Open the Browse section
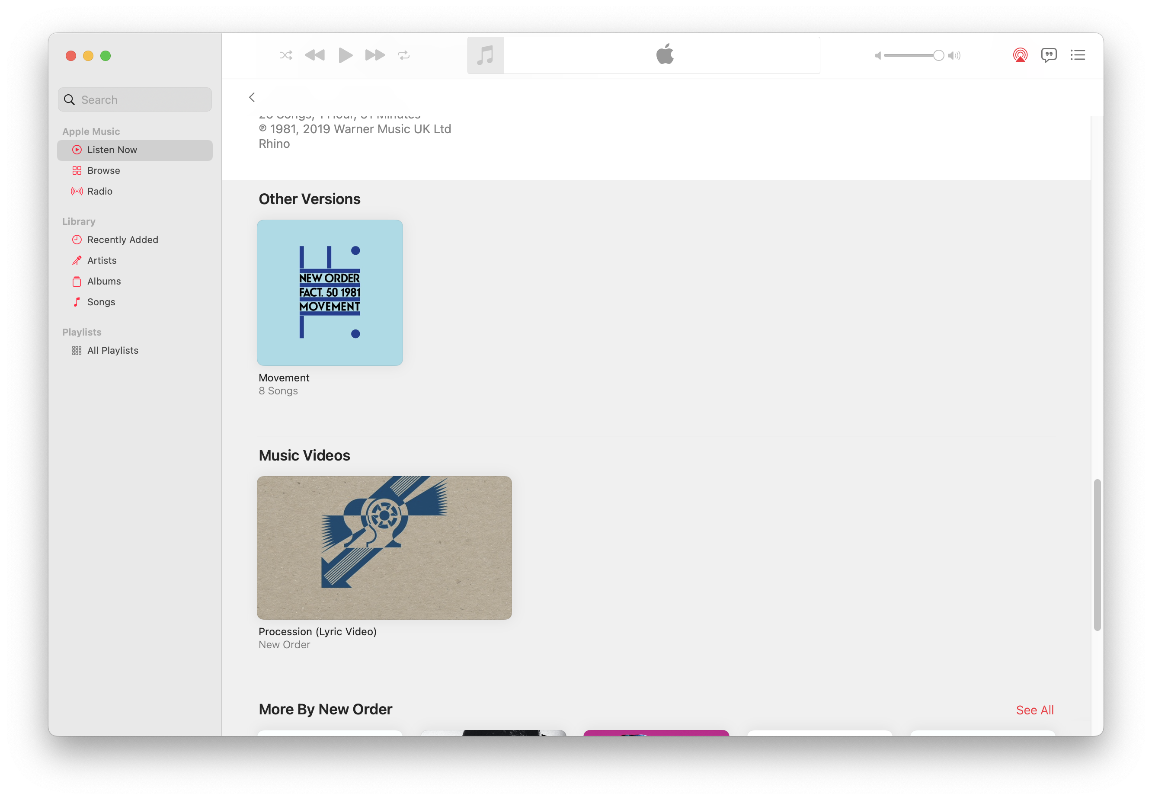The height and width of the screenshot is (800, 1152). point(135,170)
